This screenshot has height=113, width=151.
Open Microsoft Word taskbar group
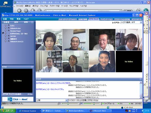click(x=100, y=111)
